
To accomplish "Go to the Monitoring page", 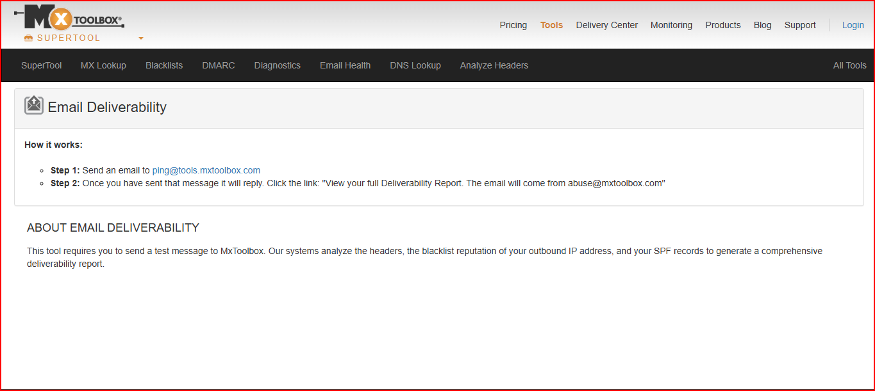I will coord(671,25).
